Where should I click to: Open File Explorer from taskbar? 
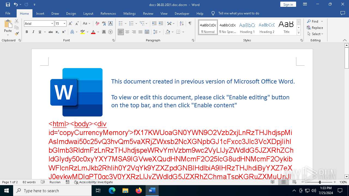(125, 191)
